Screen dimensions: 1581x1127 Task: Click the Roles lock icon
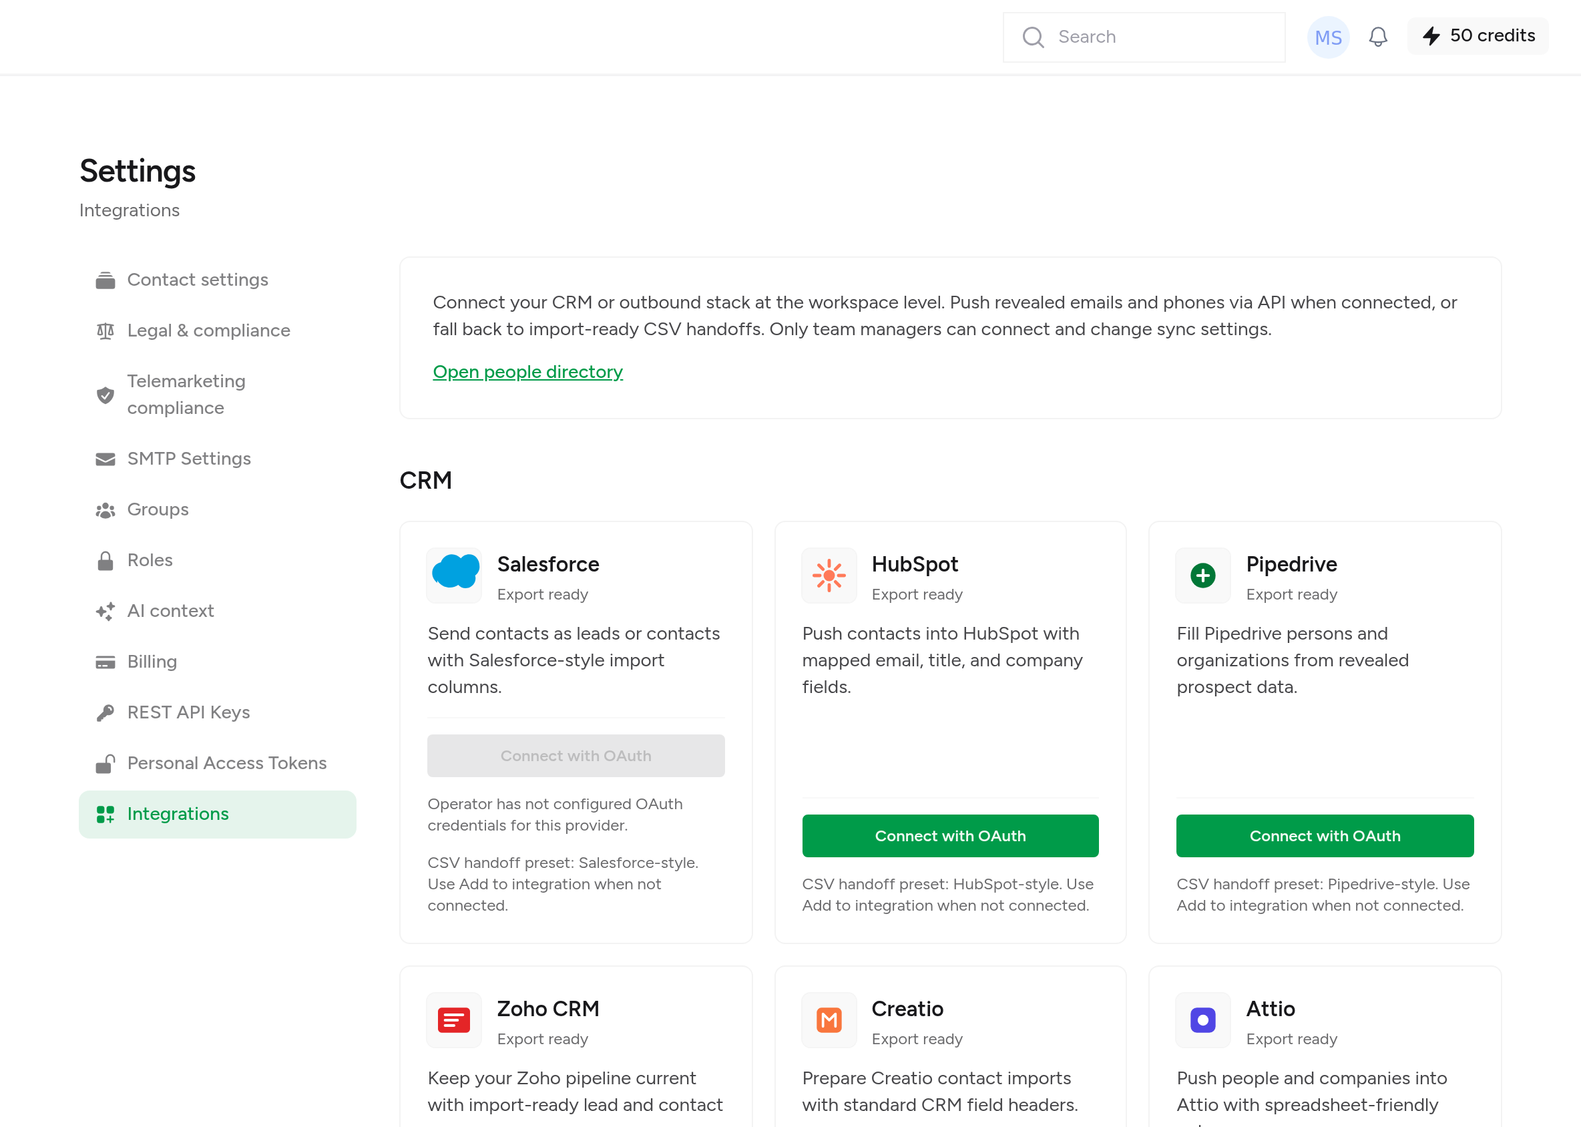tap(105, 561)
